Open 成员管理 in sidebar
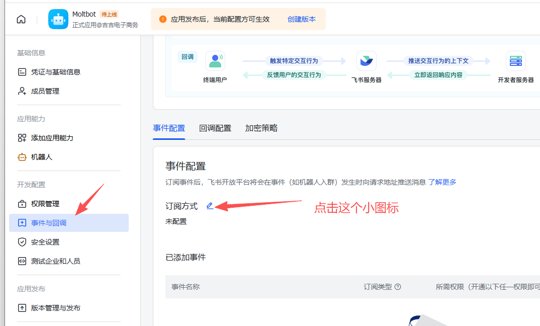540x326 pixels. pos(45,91)
